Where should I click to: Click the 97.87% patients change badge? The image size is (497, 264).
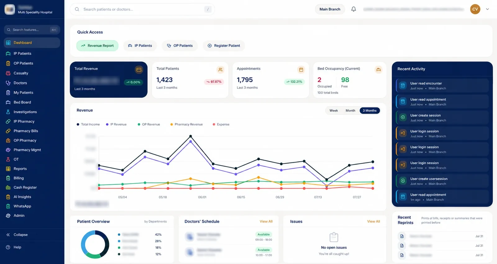[x=214, y=82]
